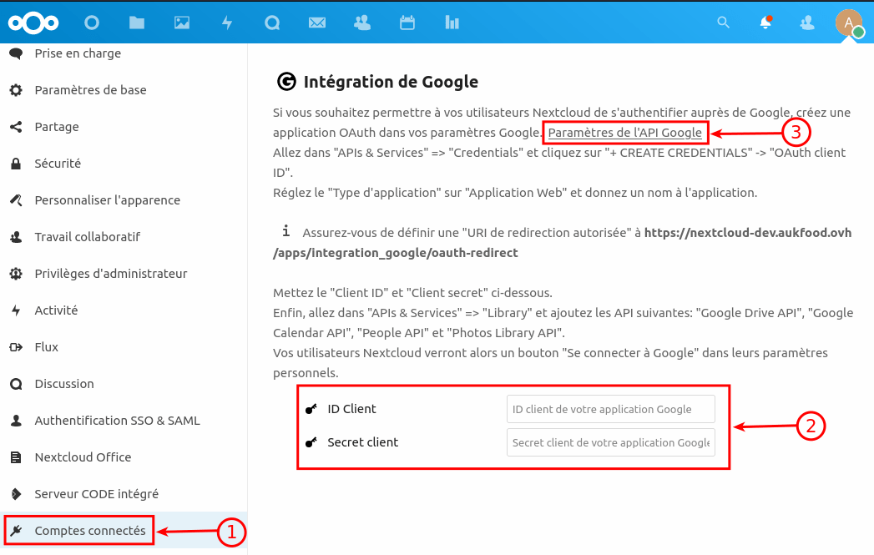Open the contacts menu icon near avatar

[x=807, y=23]
